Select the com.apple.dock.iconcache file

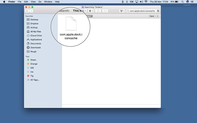pyautogui.click(x=71, y=28)
